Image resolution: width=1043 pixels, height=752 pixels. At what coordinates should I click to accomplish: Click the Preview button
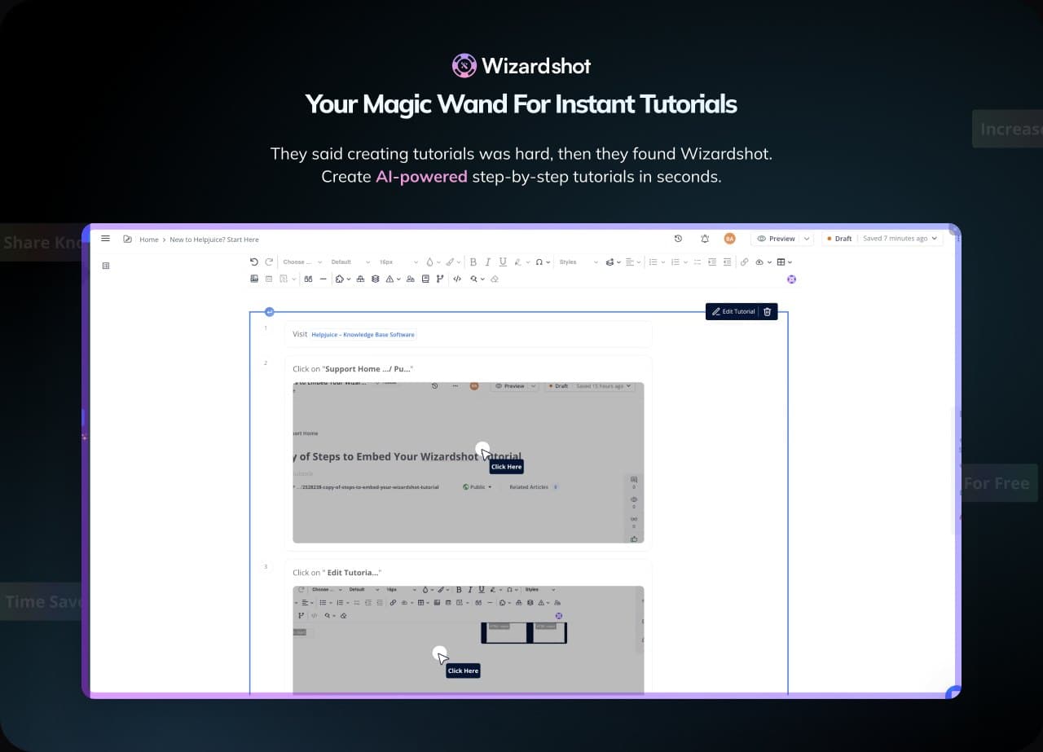coord(776,239)
